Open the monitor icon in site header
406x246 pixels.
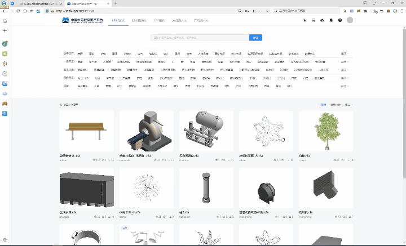tap(314, 20)
